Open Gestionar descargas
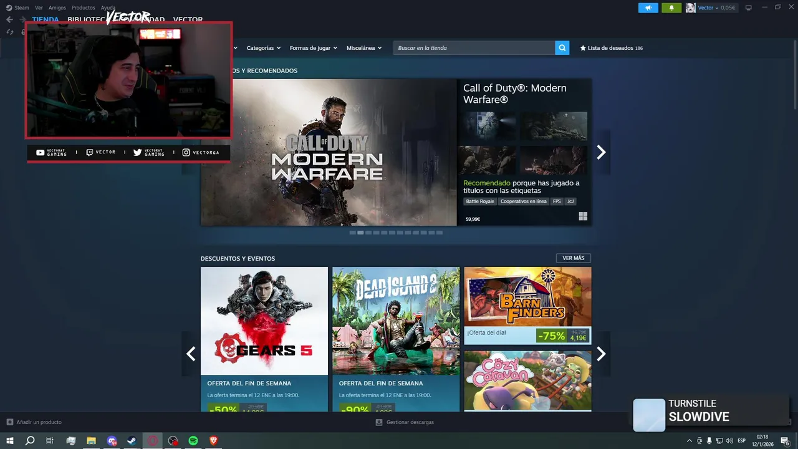Image resolution: width=798 pixels, height=449 pixels. [x=410, y=422]
